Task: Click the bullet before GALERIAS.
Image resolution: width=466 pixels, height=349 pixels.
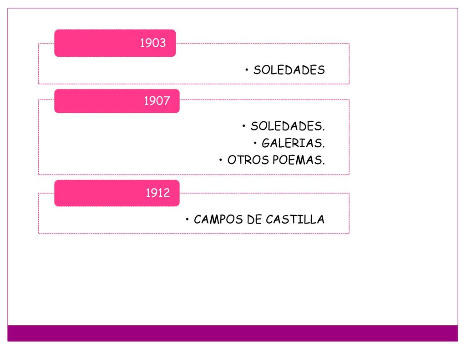Action: [x=255, y=143]
